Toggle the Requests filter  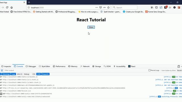point(45,74)
